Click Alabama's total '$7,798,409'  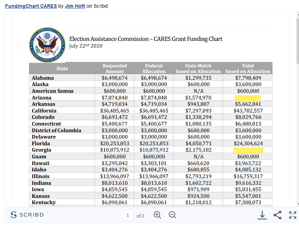click(248, 78)
